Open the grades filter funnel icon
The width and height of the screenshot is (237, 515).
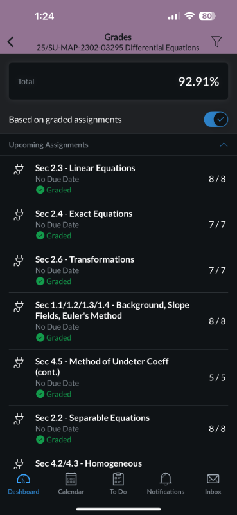pyautogui.click(x=216, y=42)
